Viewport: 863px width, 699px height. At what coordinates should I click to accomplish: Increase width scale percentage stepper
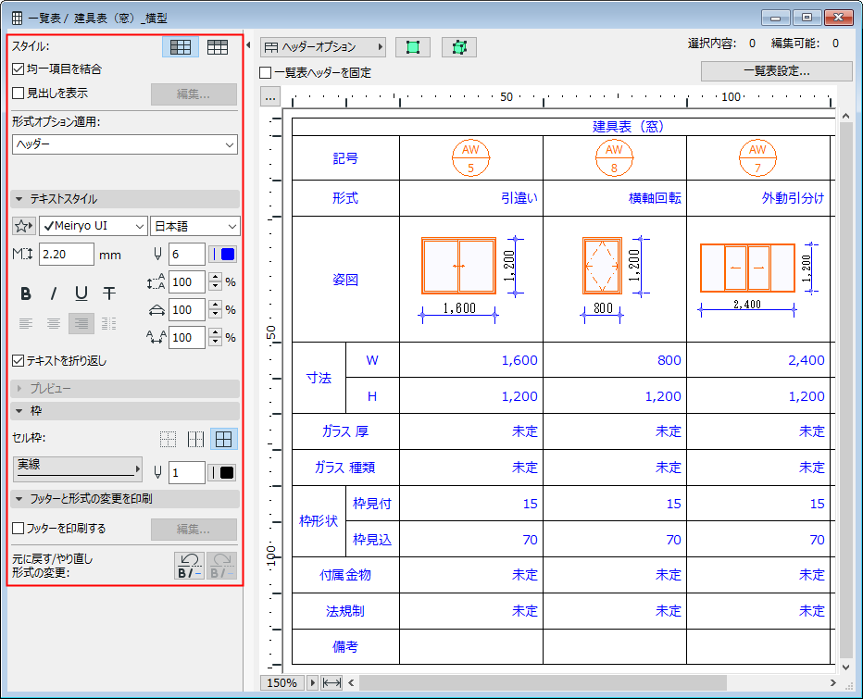215,305
